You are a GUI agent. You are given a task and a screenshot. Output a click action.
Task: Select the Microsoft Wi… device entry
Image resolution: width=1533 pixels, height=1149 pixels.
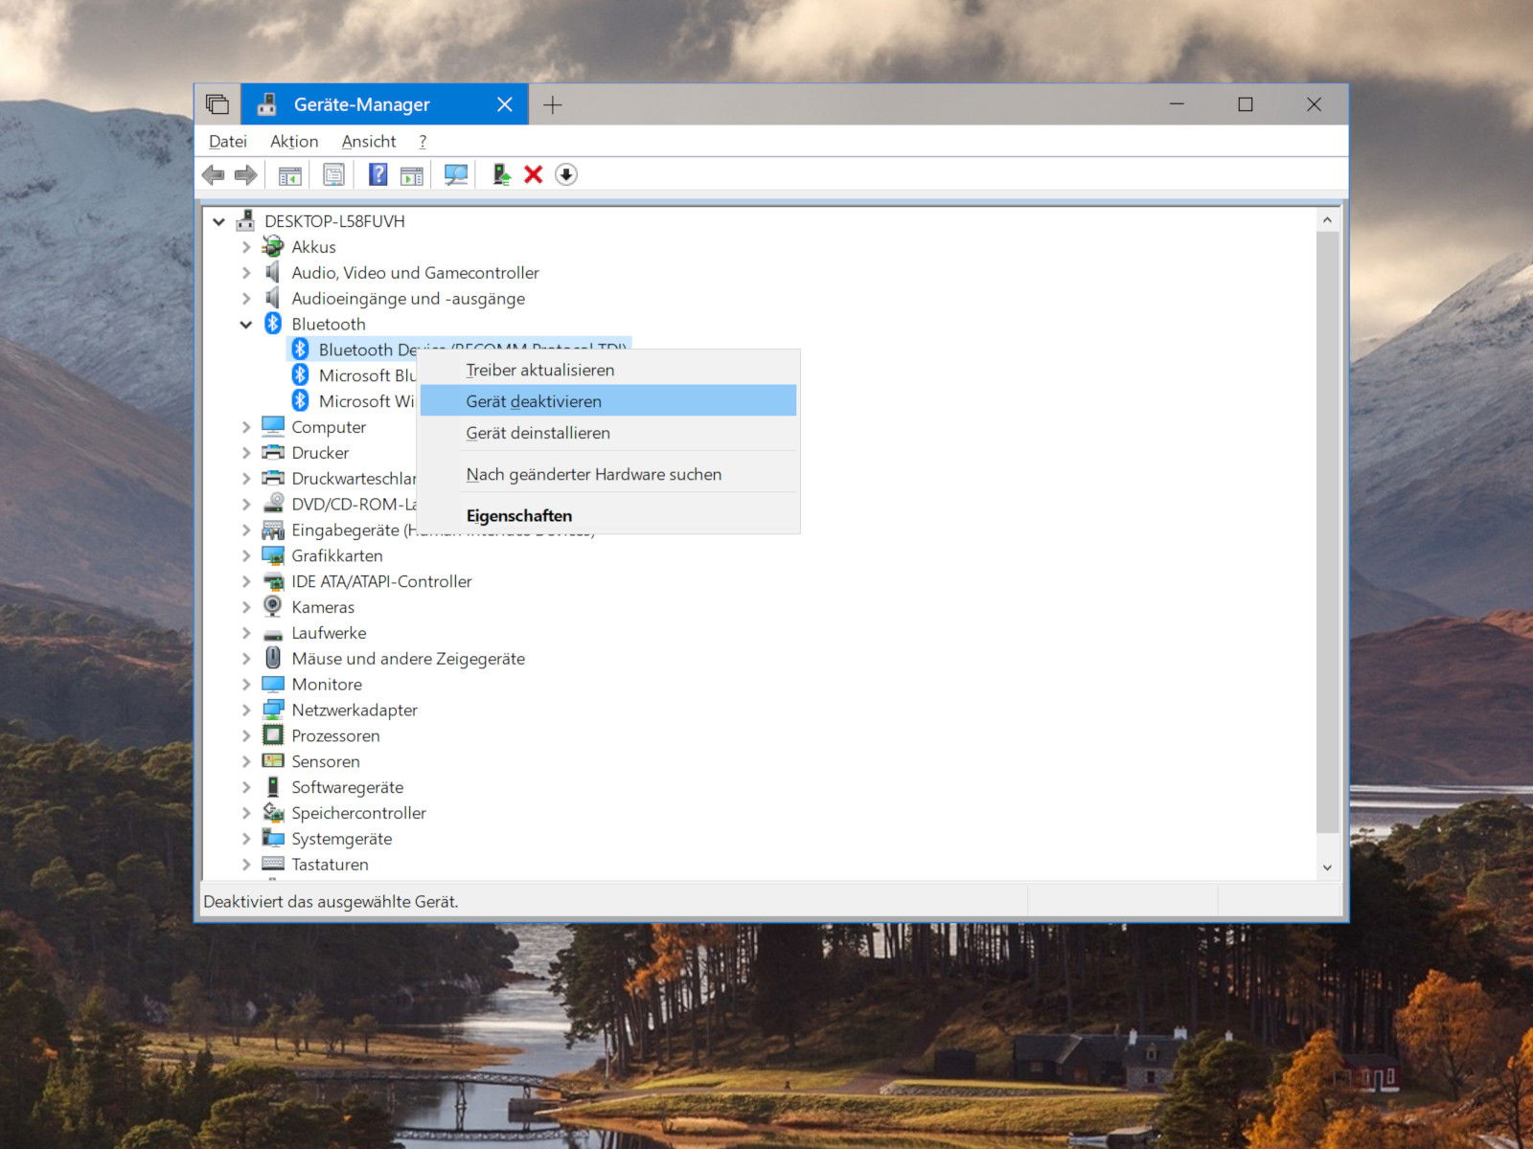pyautogui.click(x=367, y=401)
